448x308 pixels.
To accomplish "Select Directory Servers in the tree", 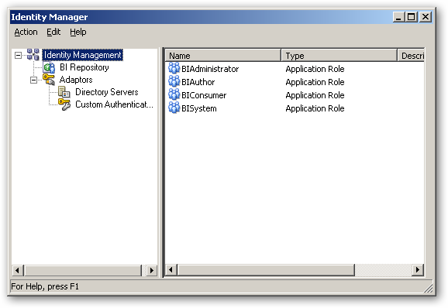I will pos(106,92).
